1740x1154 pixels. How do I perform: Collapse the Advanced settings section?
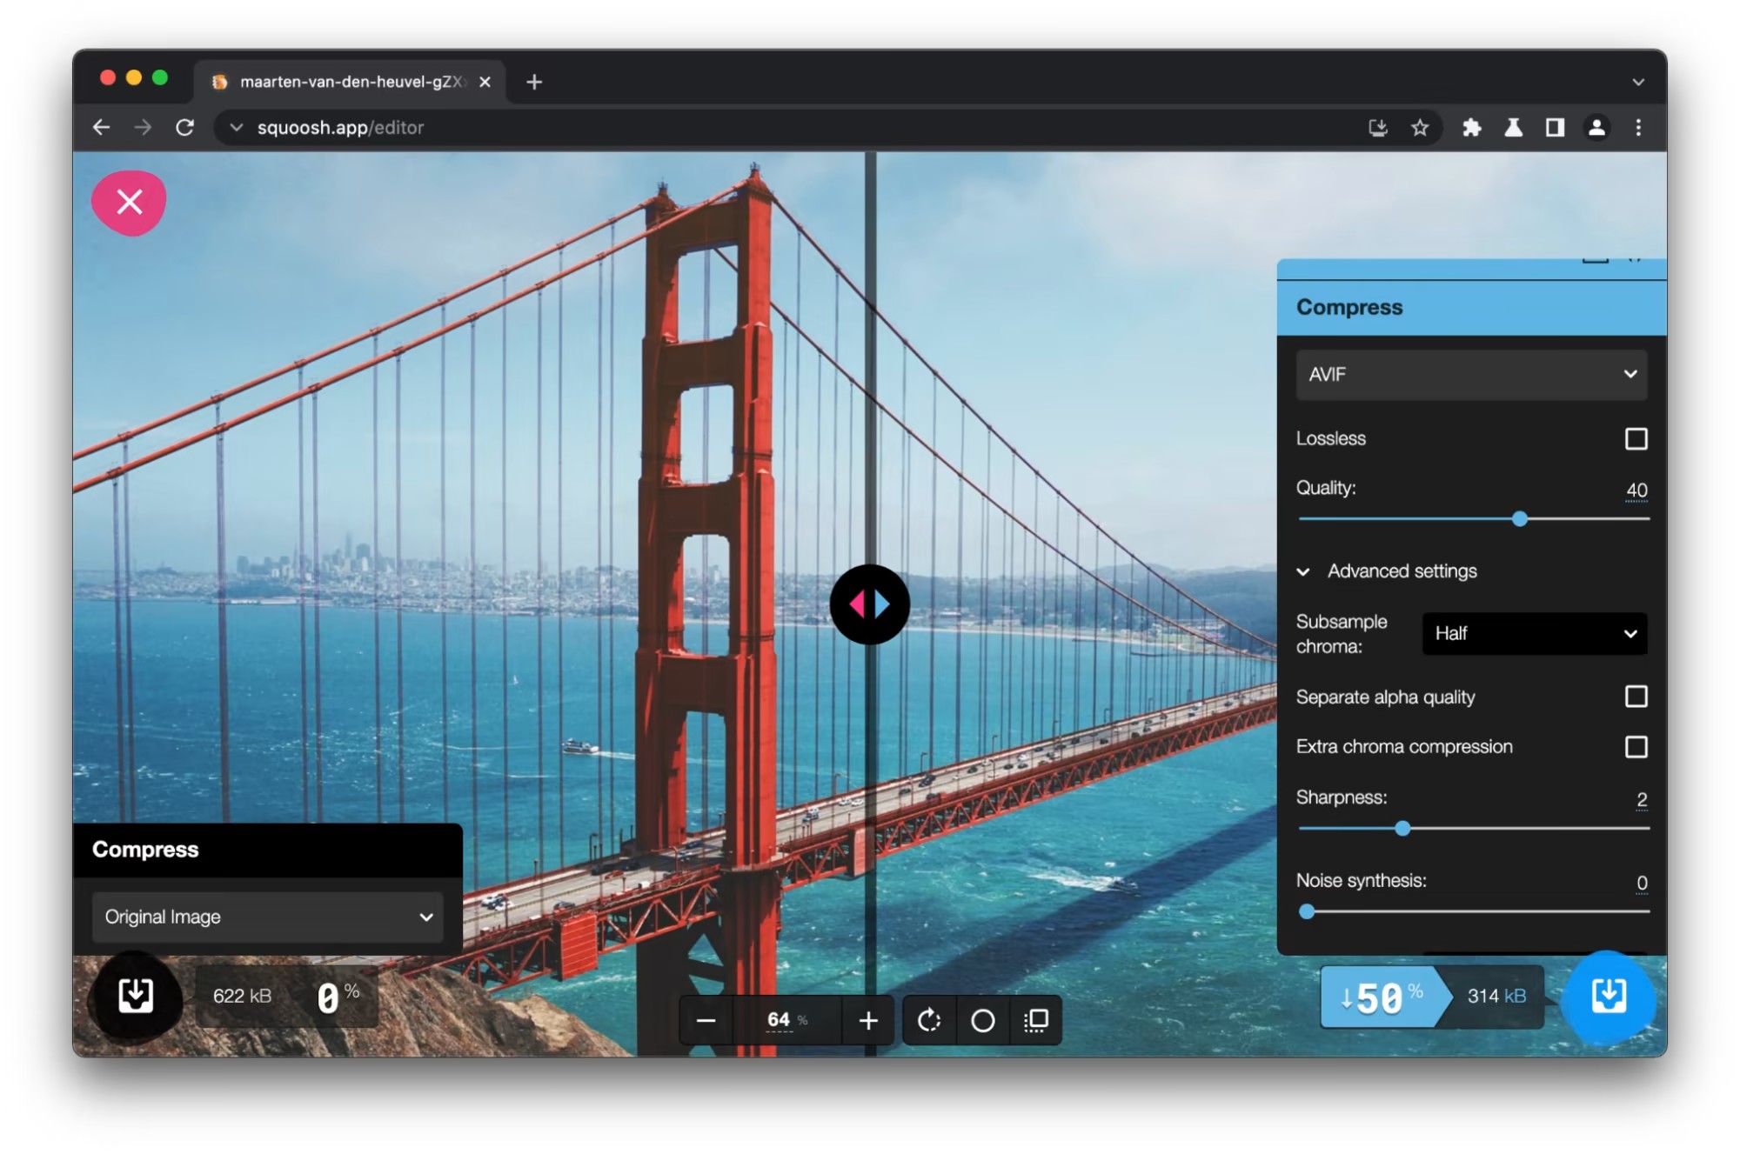pyautogui.click(x=1388, y=571)
